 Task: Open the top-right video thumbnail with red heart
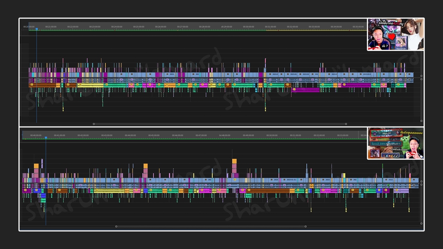(395, 35)
